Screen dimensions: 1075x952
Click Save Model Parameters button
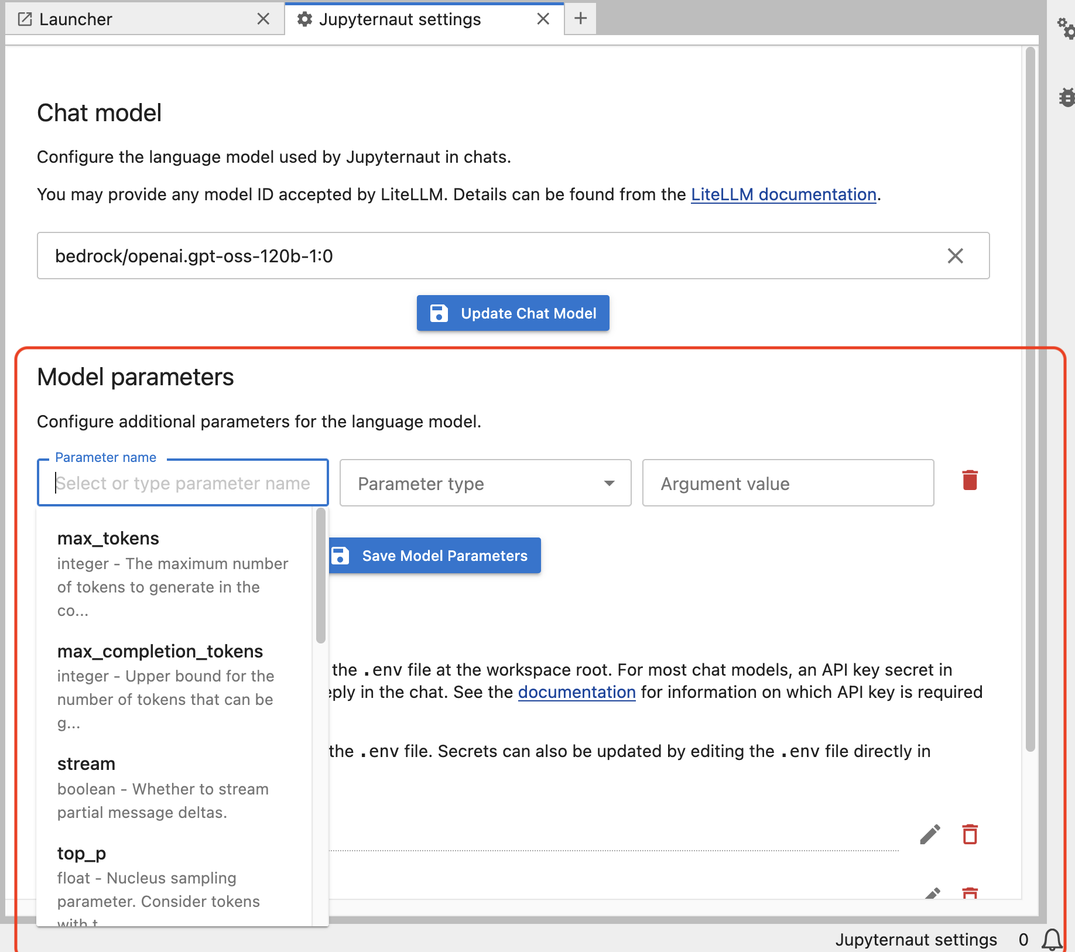tap(434, 556)
